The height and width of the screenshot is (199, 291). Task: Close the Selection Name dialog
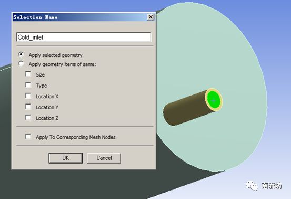pyautogui.click(x=150, y=17)
